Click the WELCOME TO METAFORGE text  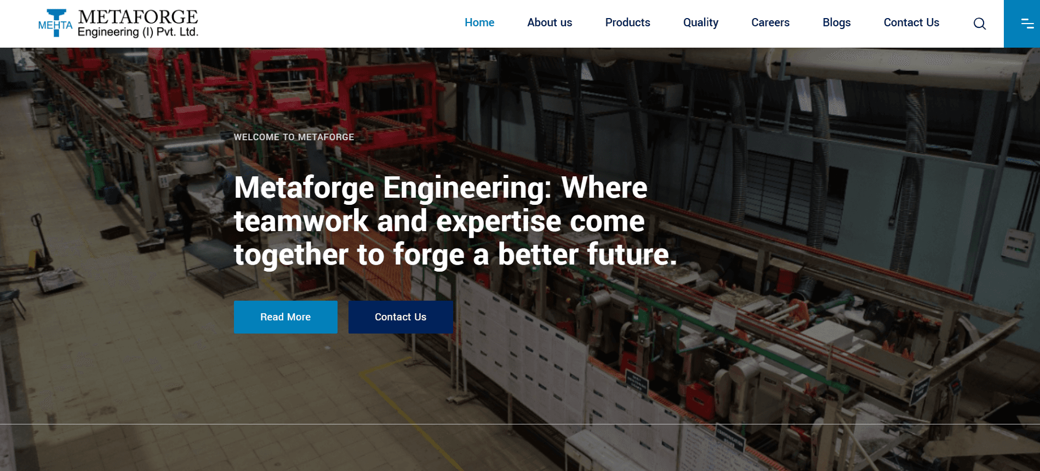(x=294, y=137)
